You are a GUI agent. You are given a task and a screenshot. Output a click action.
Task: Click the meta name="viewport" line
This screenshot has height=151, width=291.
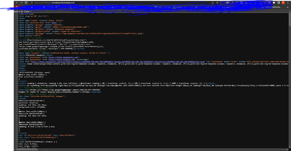pos(64,53)
